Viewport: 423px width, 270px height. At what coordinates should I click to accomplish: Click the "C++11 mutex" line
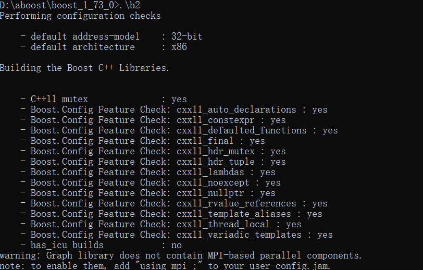[x=59, y=99]
